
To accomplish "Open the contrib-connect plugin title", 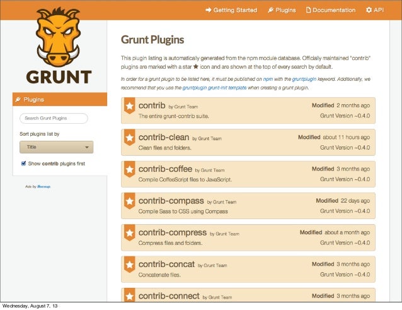I will coord(169,296).
